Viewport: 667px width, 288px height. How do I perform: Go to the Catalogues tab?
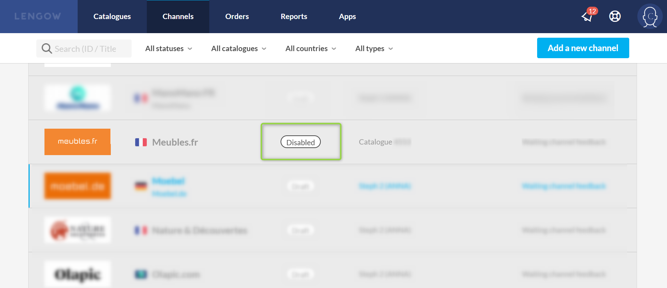click(112, 17)
